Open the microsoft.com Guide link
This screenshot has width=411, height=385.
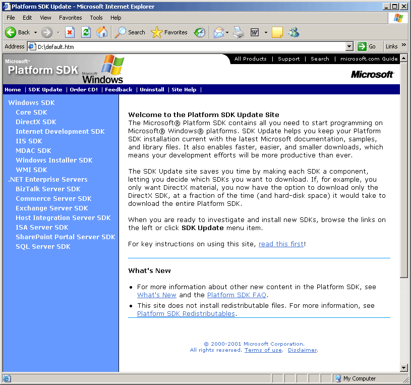[x=369, y=59]
